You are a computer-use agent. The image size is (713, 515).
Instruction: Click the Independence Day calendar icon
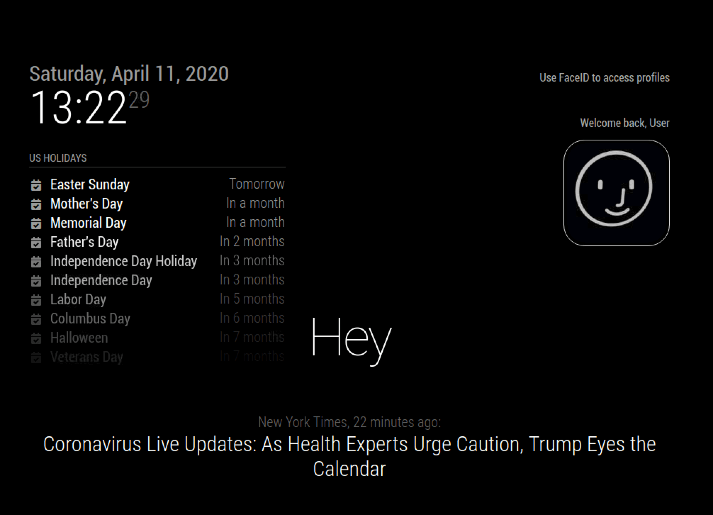click(x=38, y=280)
